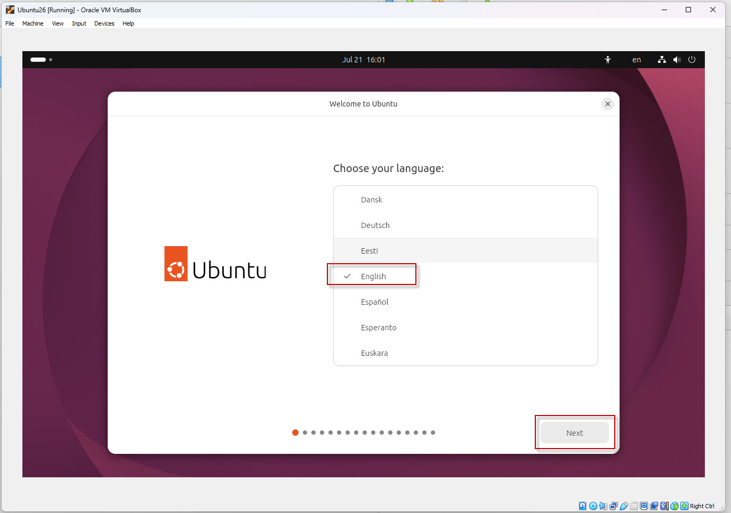
Task: Open the display settings status icon
Action: click(x=644, y=506)
